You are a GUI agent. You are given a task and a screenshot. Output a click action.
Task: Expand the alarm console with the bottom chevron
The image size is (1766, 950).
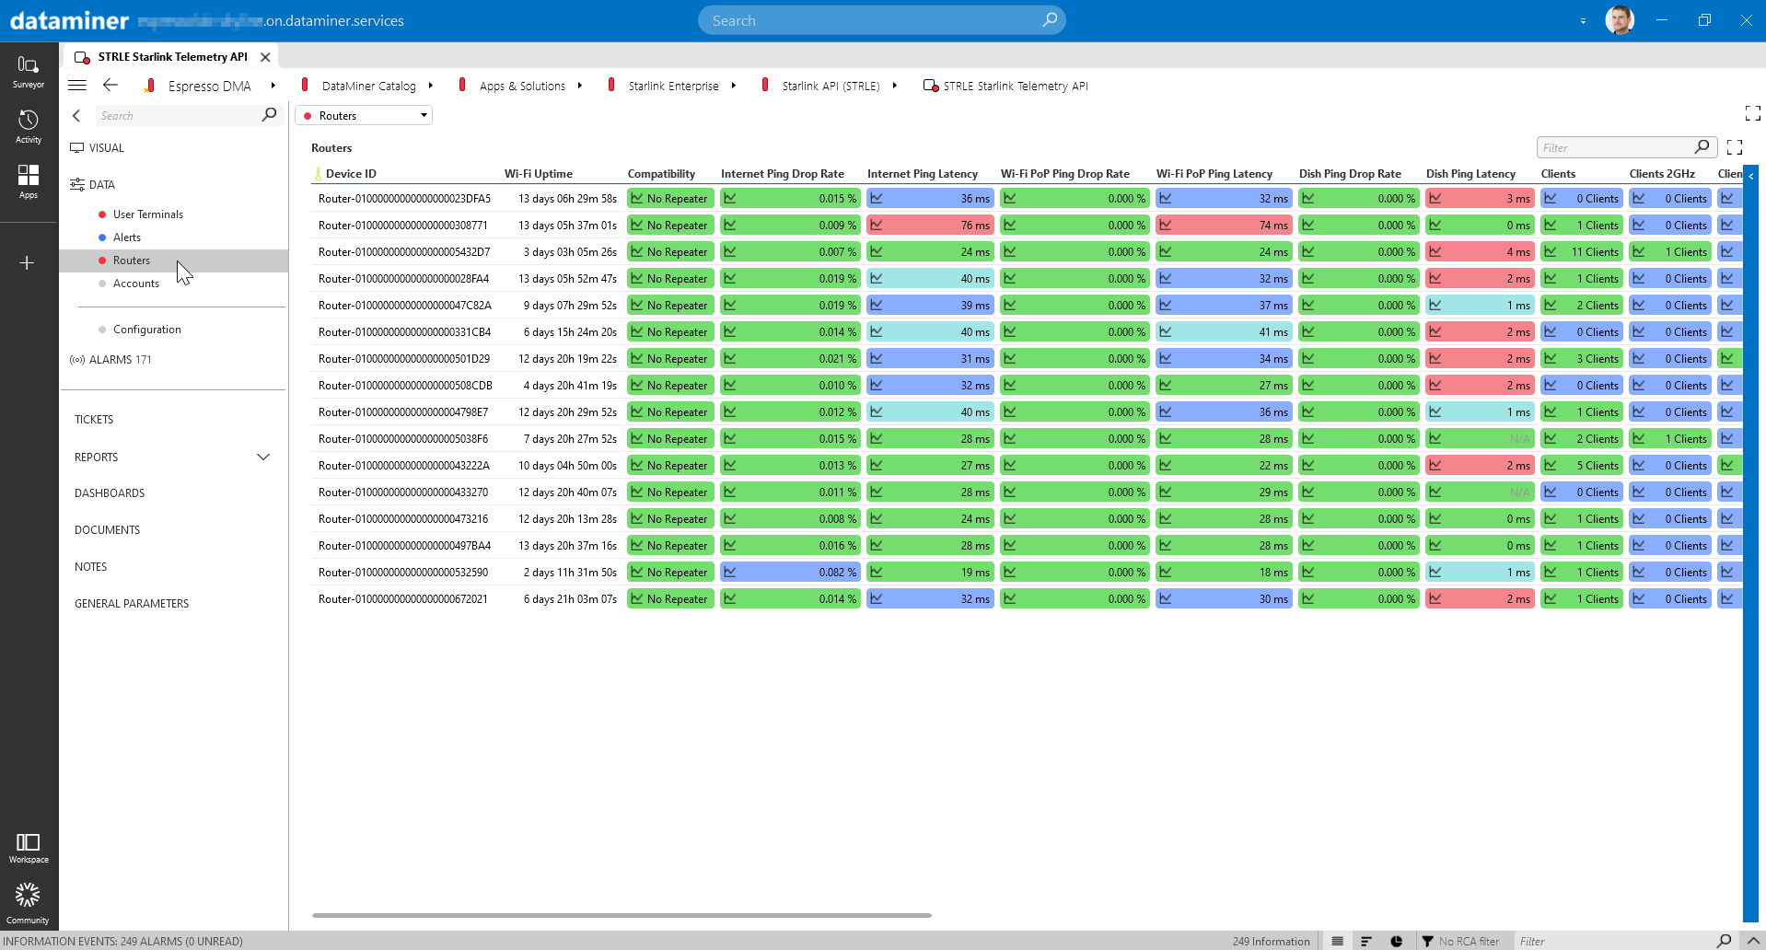(1753, 941)
